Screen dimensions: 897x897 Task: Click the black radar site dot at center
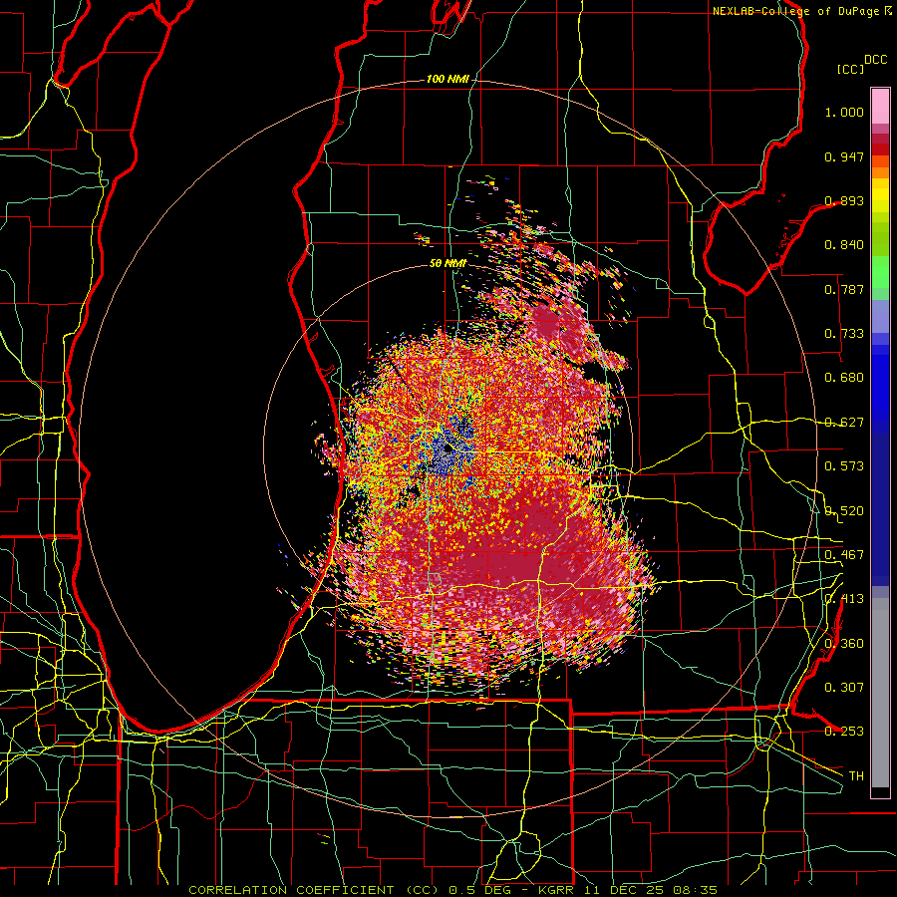click(448, 449)
